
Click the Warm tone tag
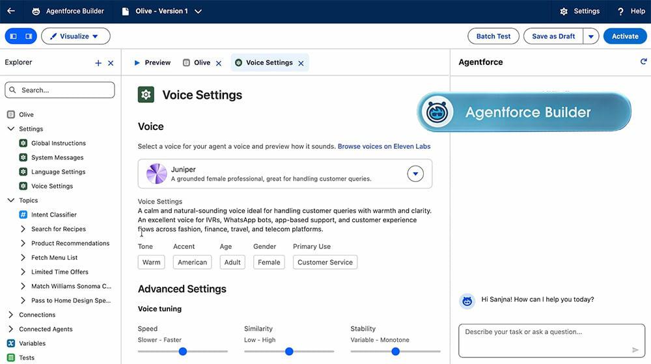pyautogui.click(x=151, y=262)
